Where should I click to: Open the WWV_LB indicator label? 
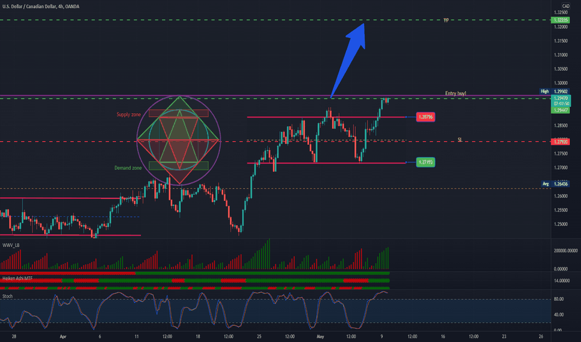[11, 245]
